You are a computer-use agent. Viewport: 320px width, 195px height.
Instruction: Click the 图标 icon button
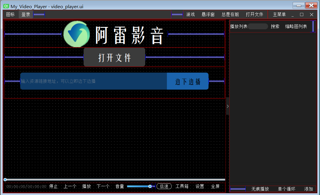(10, 14)
